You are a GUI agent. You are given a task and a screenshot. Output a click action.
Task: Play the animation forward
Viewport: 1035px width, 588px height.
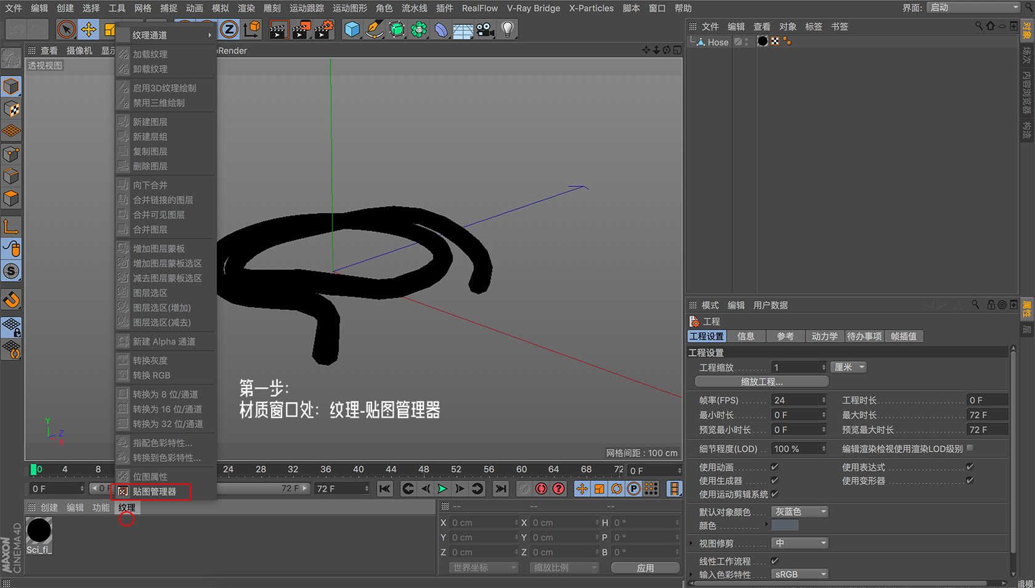[x=442, y=488]
